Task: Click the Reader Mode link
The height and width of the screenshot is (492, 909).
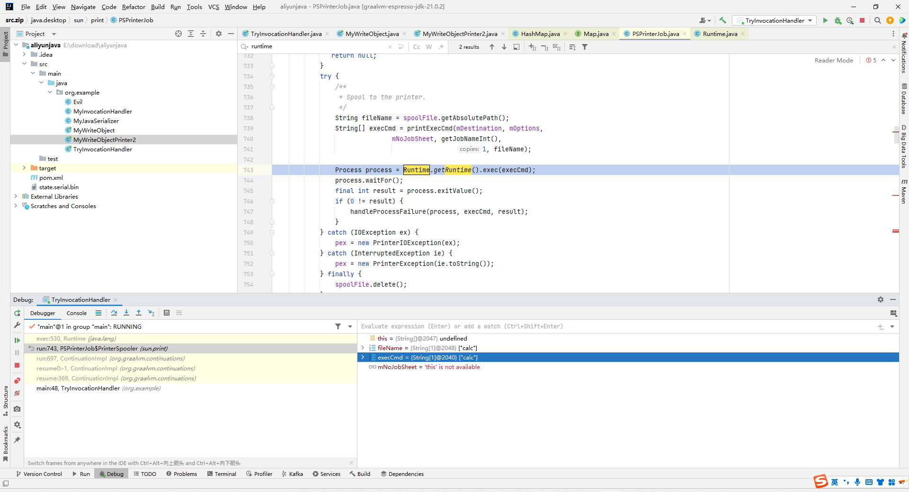Action: click(833, 60)
